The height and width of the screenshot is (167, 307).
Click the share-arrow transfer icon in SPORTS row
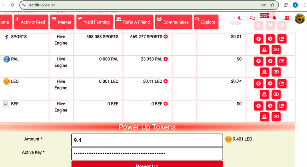(x=282, y=39)
